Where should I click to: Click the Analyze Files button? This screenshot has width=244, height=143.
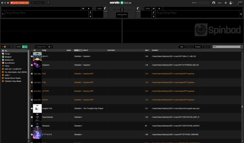[41, 47]
